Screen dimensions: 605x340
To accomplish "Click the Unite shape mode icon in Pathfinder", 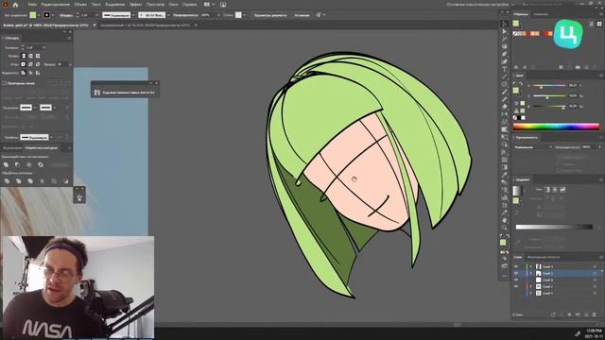I will (7, 164).
